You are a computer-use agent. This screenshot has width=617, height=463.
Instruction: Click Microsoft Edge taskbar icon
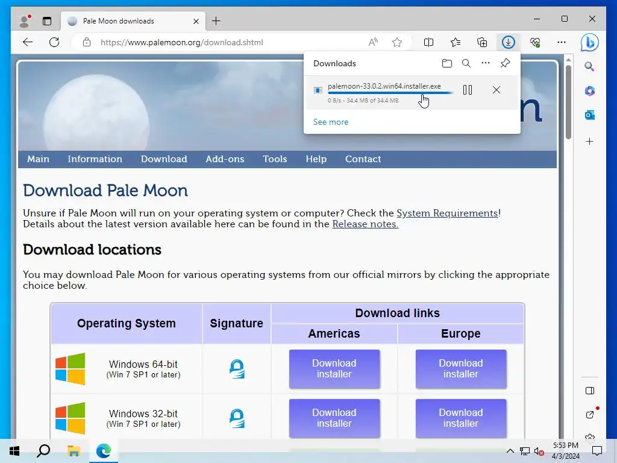104,451
